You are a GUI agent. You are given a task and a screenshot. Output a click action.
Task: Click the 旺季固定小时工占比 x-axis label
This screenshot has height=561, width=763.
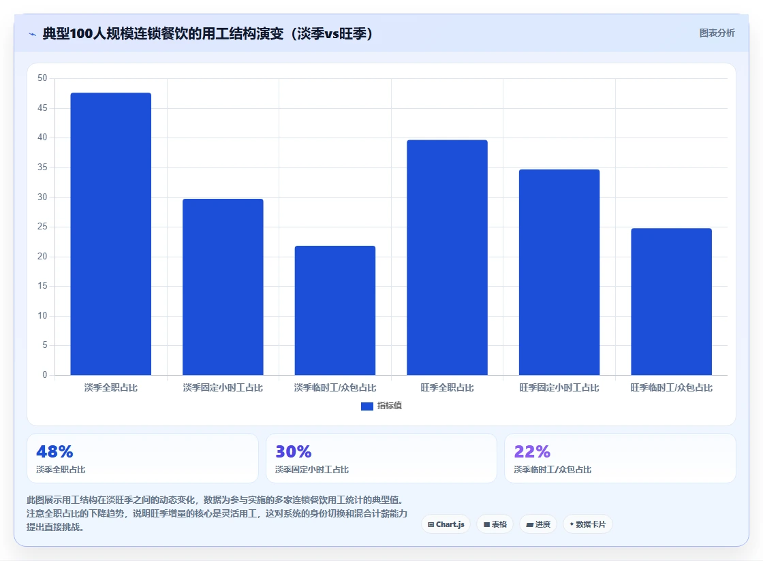click(559, 387)
